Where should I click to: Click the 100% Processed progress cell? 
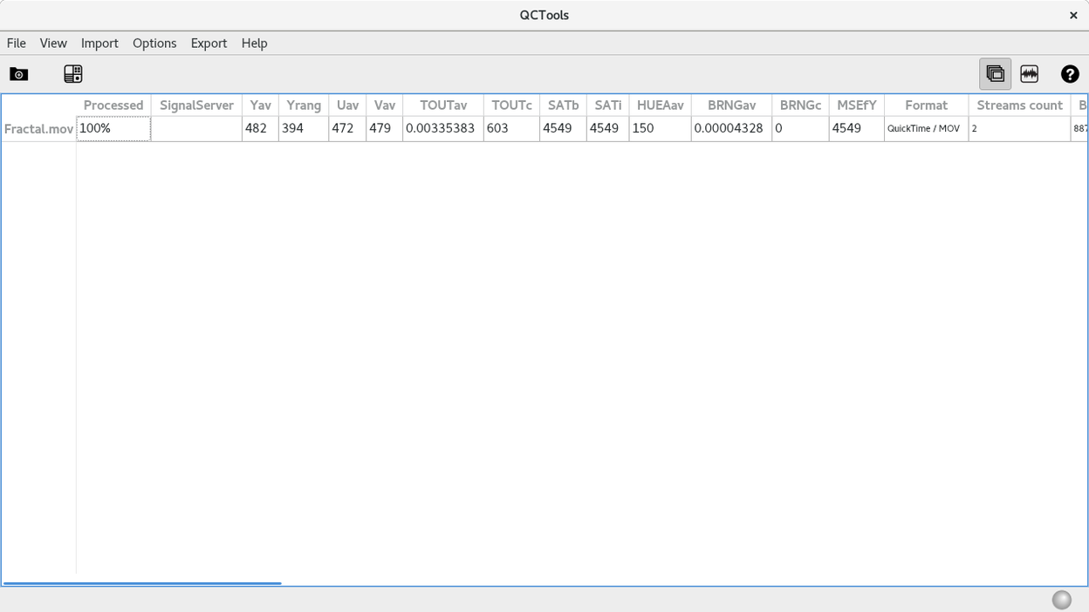113,128
